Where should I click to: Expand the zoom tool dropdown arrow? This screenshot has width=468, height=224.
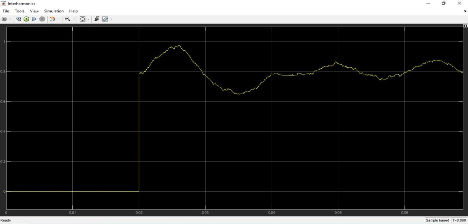pyautogui.click(x=74, y=19)
